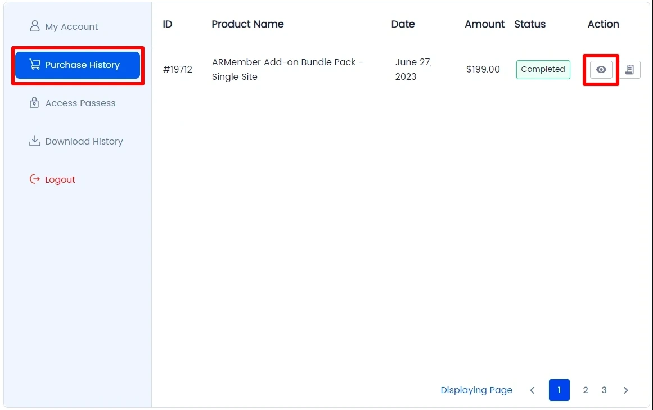Click the Logout link

[52, 179]
